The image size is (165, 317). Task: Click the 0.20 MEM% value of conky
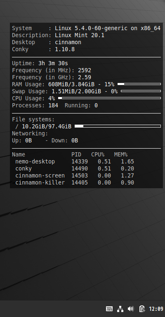pos(127,168)
